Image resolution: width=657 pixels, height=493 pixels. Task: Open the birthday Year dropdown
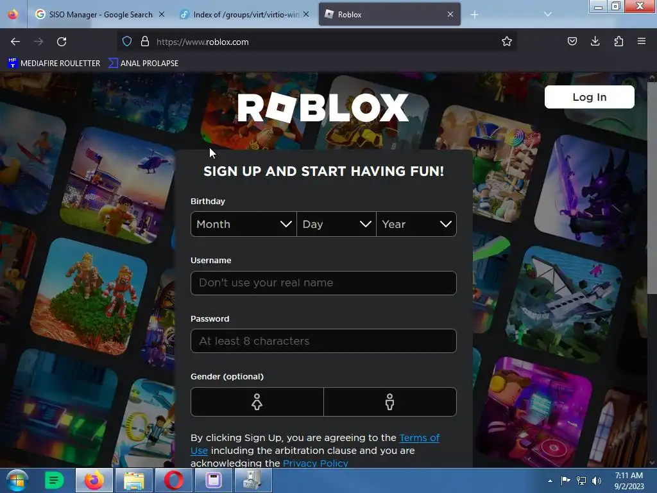(x=416, y=224)
